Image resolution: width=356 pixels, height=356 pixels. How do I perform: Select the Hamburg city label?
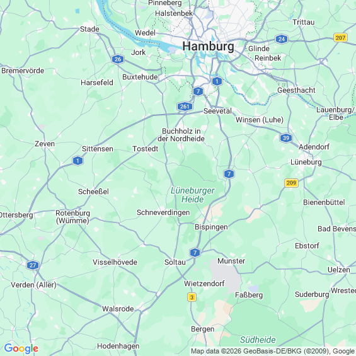208,47
